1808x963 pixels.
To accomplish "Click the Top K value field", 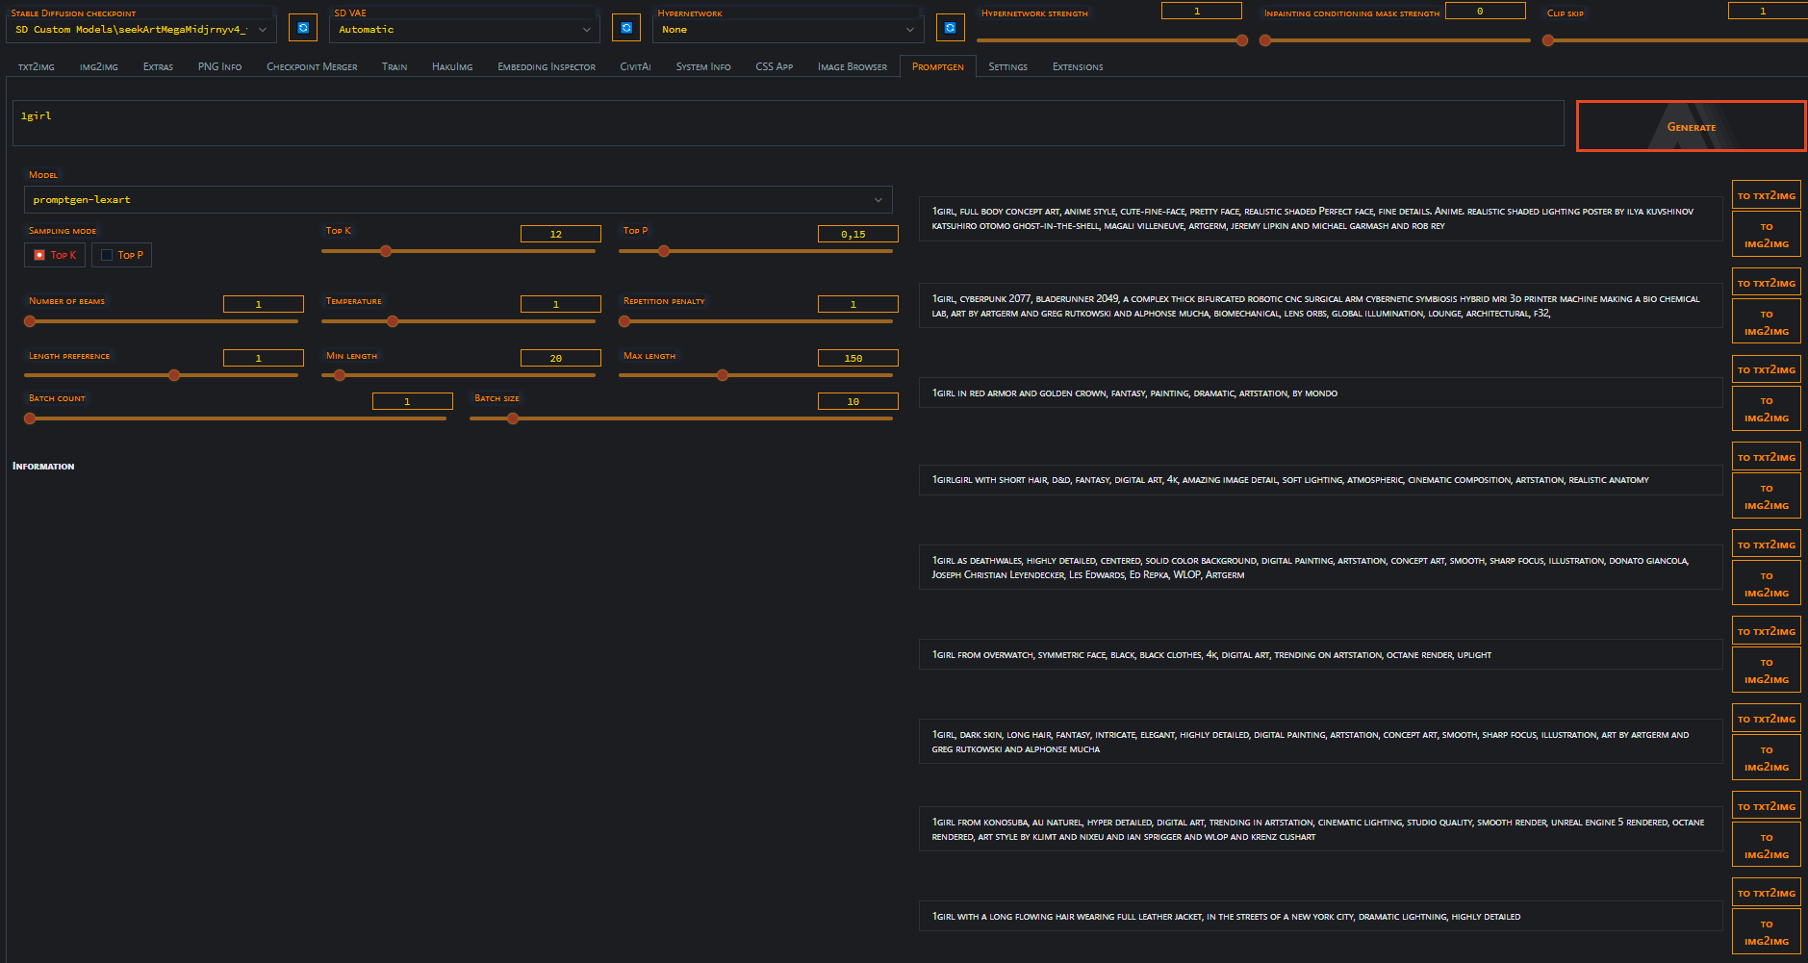I will click(560, 234).
